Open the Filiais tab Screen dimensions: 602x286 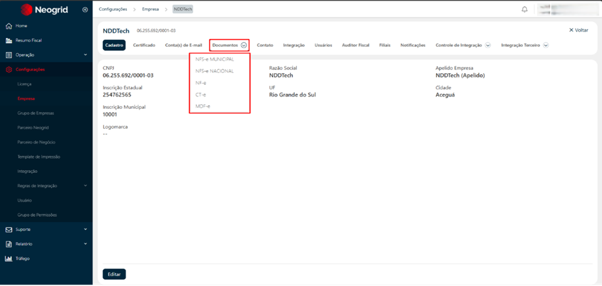coord(384,45)
